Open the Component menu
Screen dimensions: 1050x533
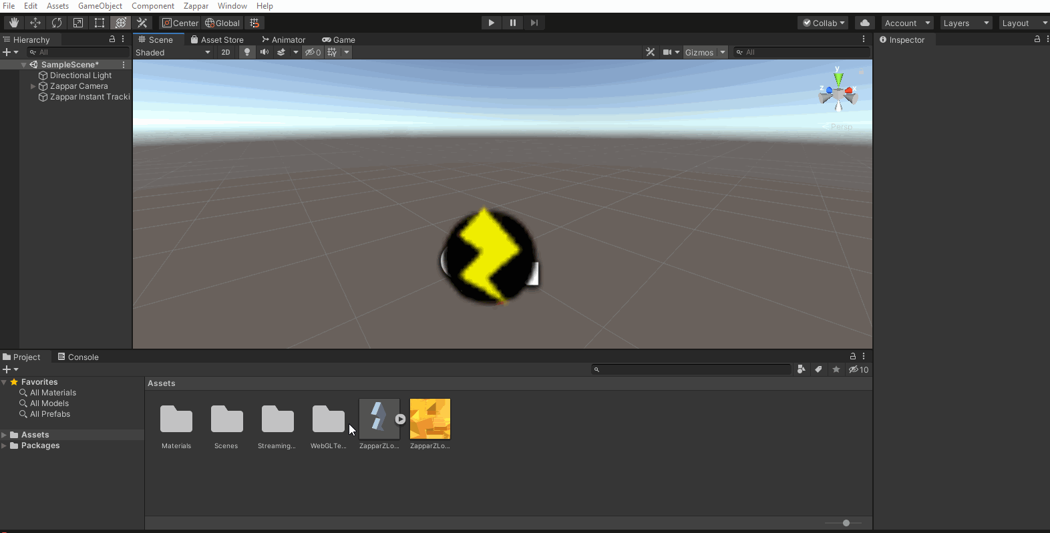[153, 6]
